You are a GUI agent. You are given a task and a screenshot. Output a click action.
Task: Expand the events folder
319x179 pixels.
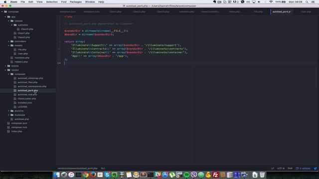click(5, 66)
